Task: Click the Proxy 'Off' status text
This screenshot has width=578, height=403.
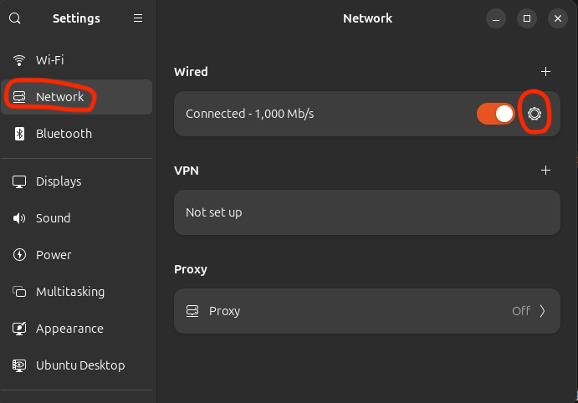Action: [521, 311]
